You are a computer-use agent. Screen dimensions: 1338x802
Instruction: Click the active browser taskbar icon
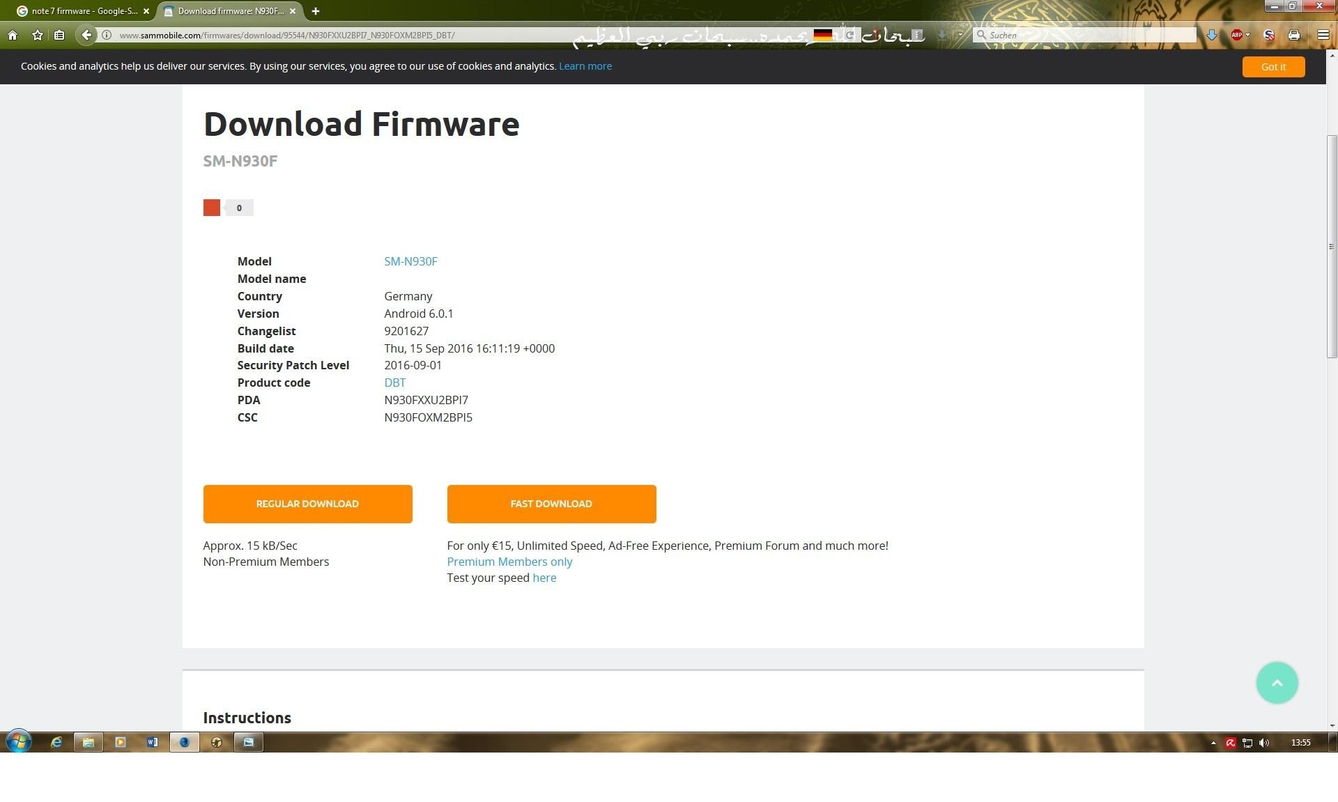coord(185,742)
